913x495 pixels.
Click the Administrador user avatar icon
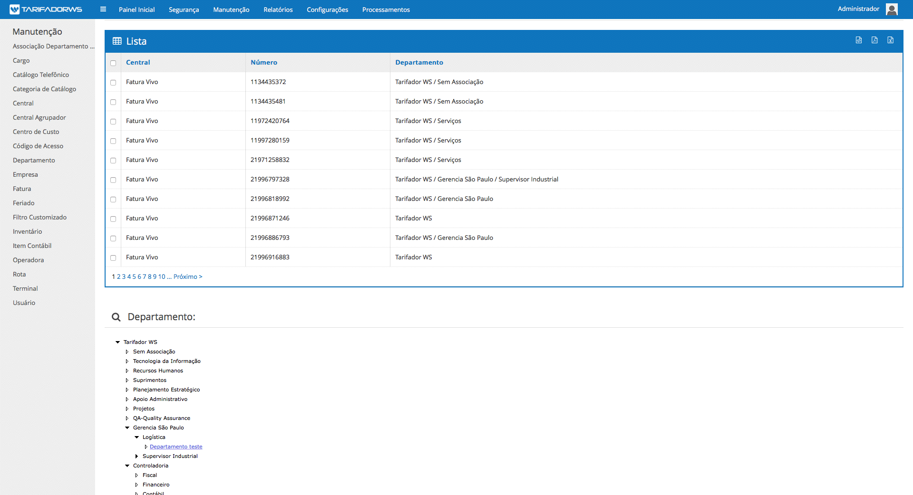coord(892,10)
